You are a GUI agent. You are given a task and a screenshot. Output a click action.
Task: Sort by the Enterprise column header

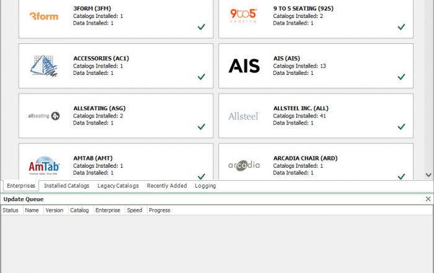point(108,210)
